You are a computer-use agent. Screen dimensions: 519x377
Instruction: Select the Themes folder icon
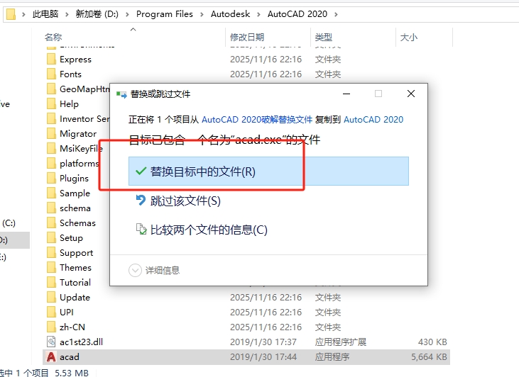(x=51, y=268)
